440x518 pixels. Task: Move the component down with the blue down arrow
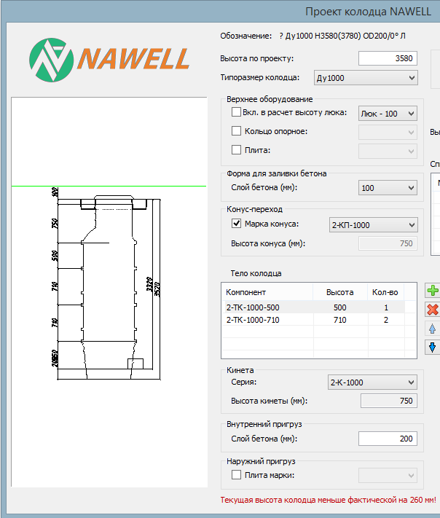pos(433,348)
